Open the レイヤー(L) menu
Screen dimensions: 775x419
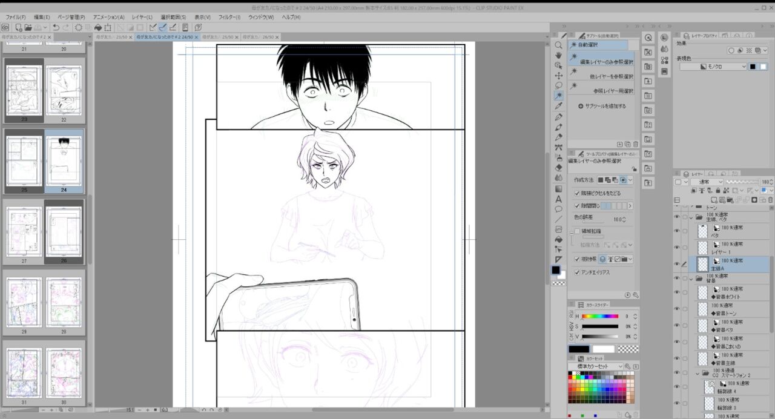point(142,17)
